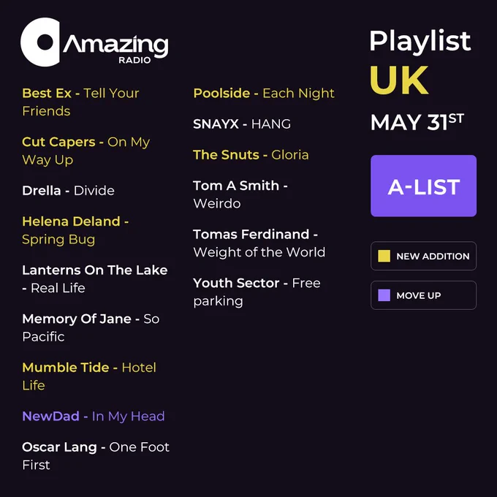The image size is (497, 497).
Task: Select Lanterns On The Lake - Real Life
Action: click(95, 279)
